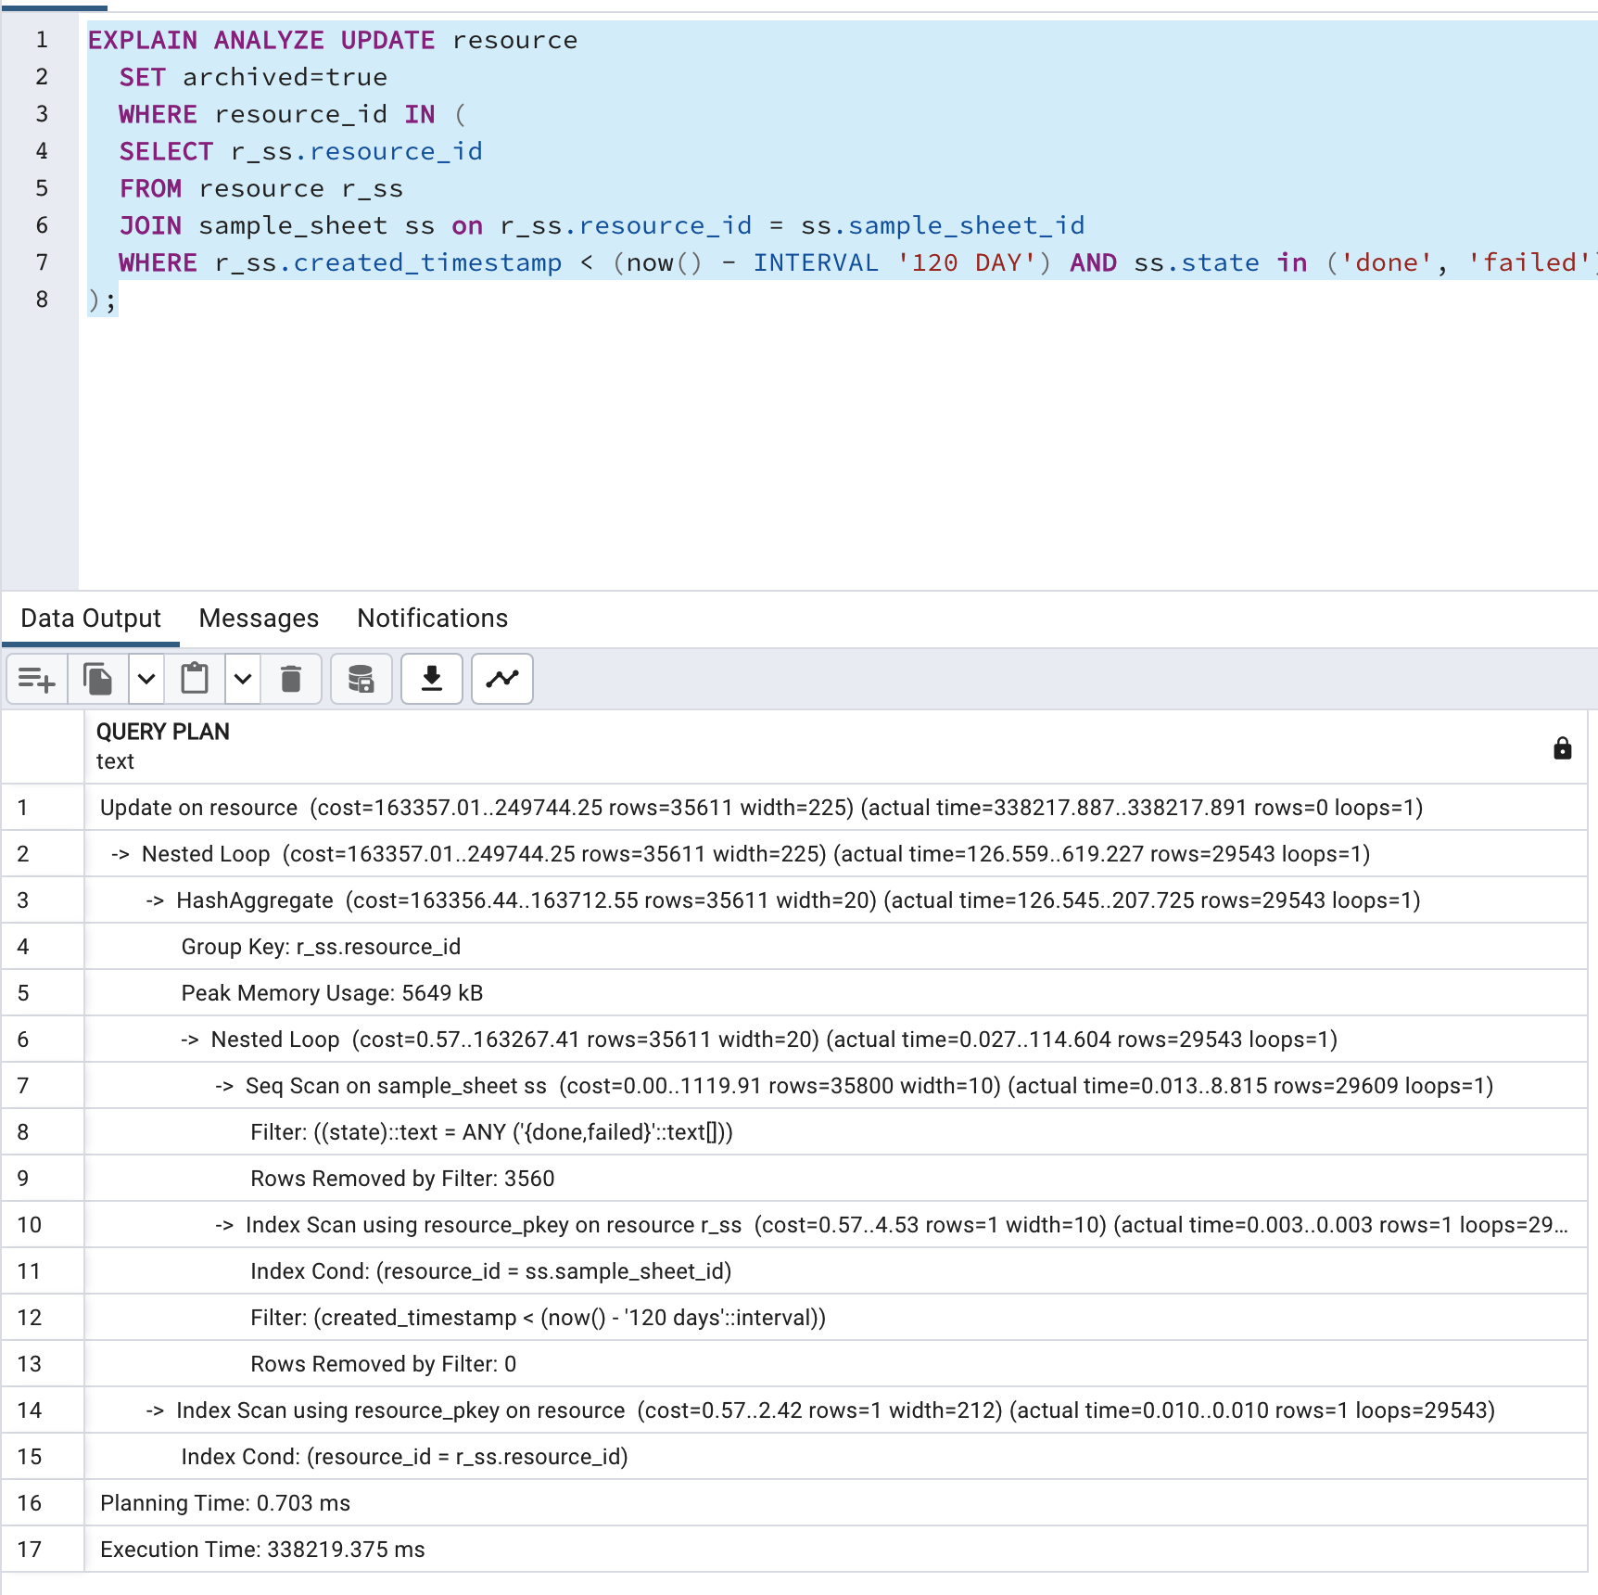Viewport: 1598px width, 1595px height.
Task: Click the state Filter plan row 8
Action: [x=835, y=1132]
